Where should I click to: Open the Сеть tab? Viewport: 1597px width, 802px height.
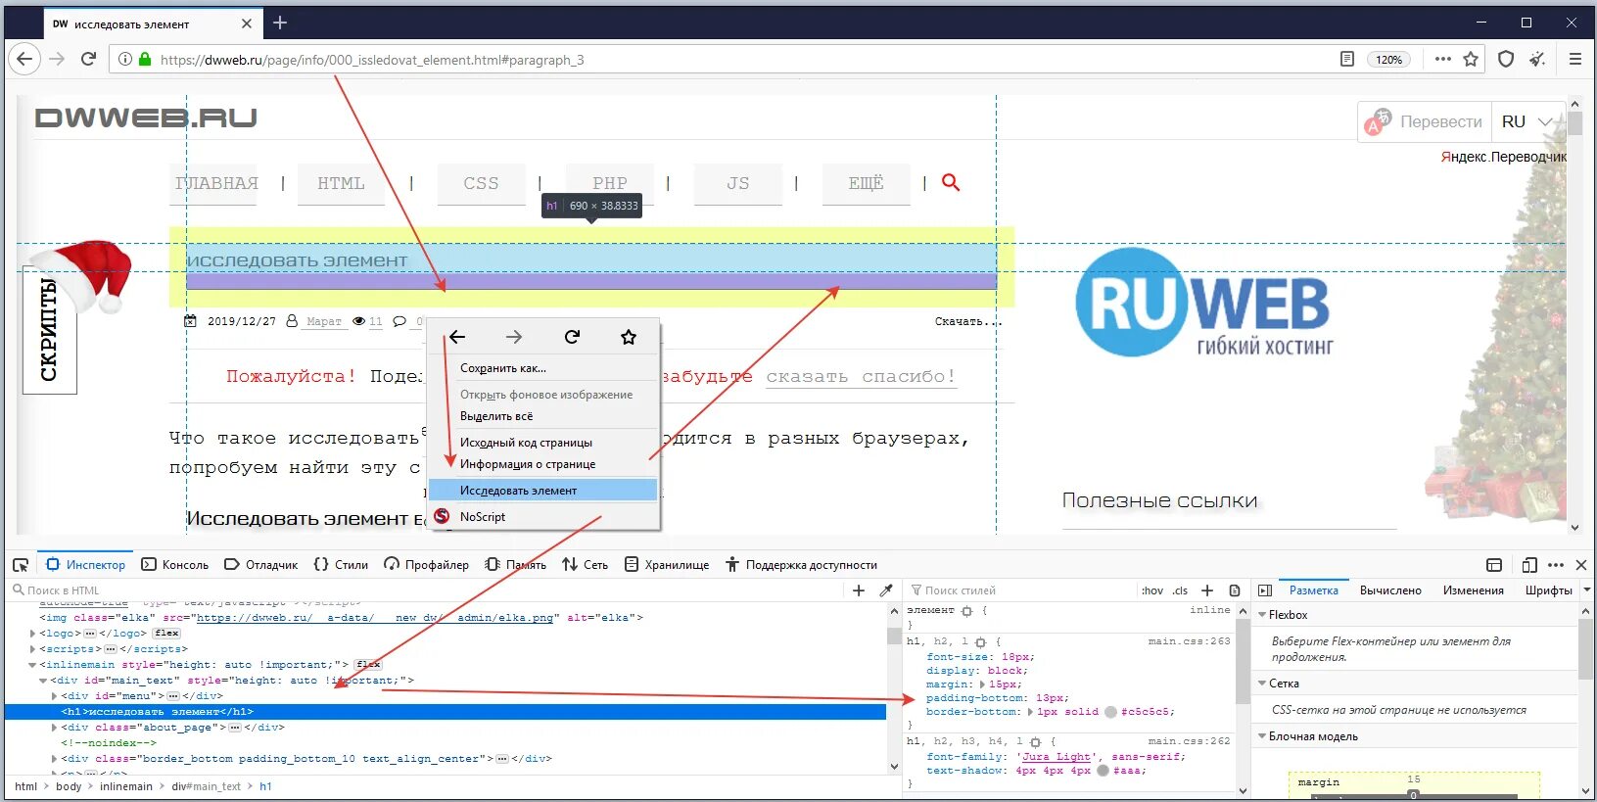tap(585, 565)
